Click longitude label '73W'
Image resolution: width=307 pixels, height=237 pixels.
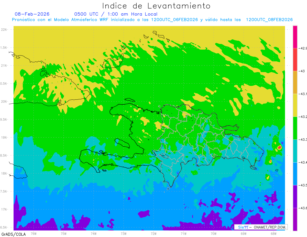(x=124, y=234)
